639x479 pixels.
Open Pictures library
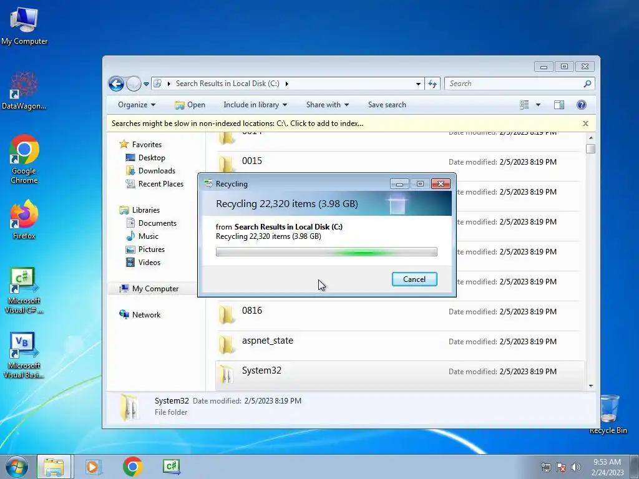pyautogui.click(x=145, y=249)
